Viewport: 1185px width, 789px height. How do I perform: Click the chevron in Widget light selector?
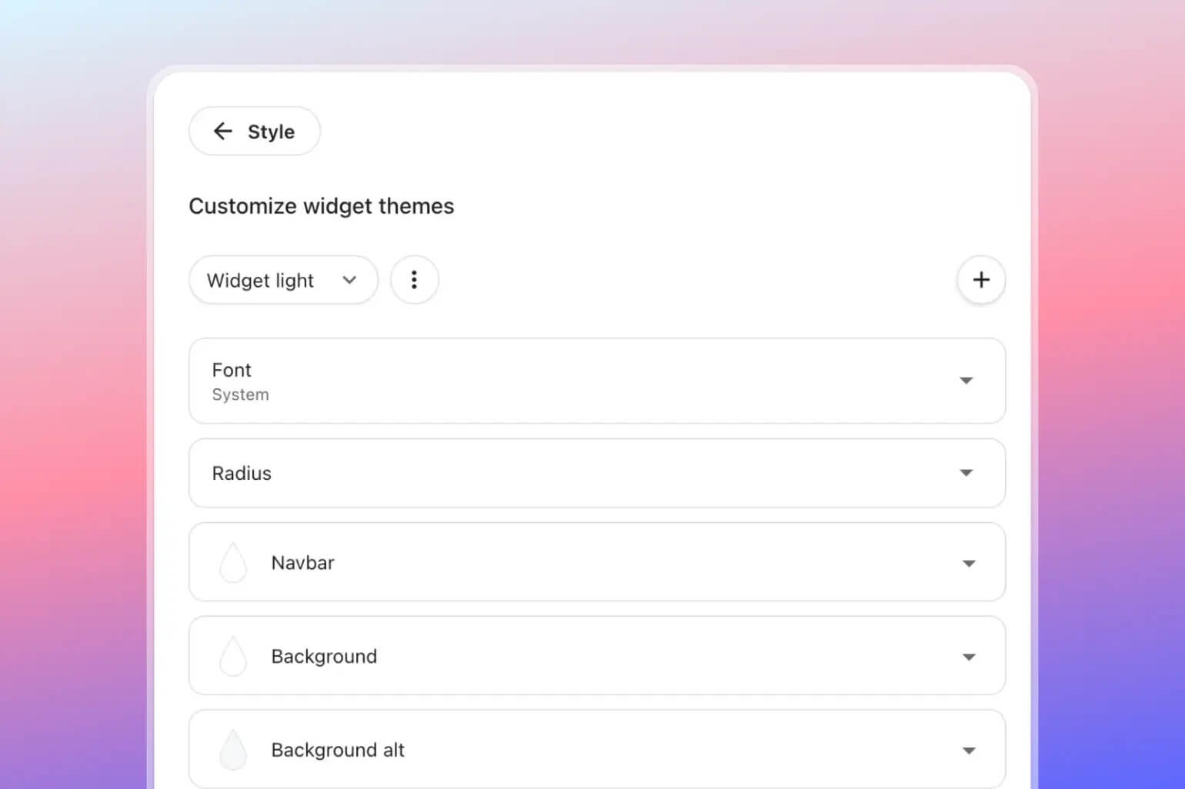tap(349, 280)
